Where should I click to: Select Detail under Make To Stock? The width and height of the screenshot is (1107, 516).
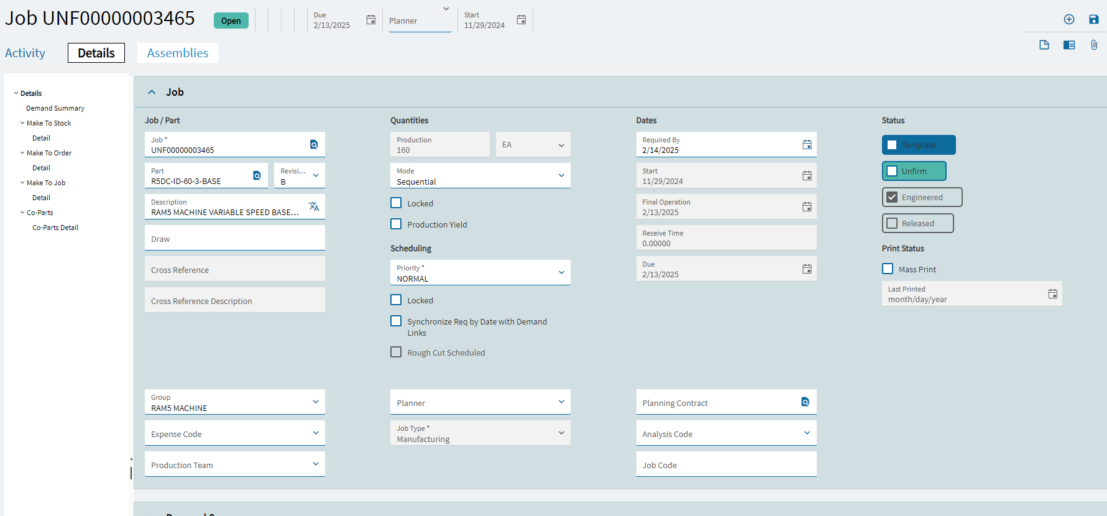(x=42, y=138)
